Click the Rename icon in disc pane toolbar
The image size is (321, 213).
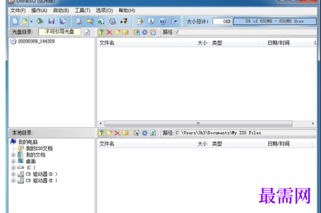pyautogui.click(x=125, y=32)
